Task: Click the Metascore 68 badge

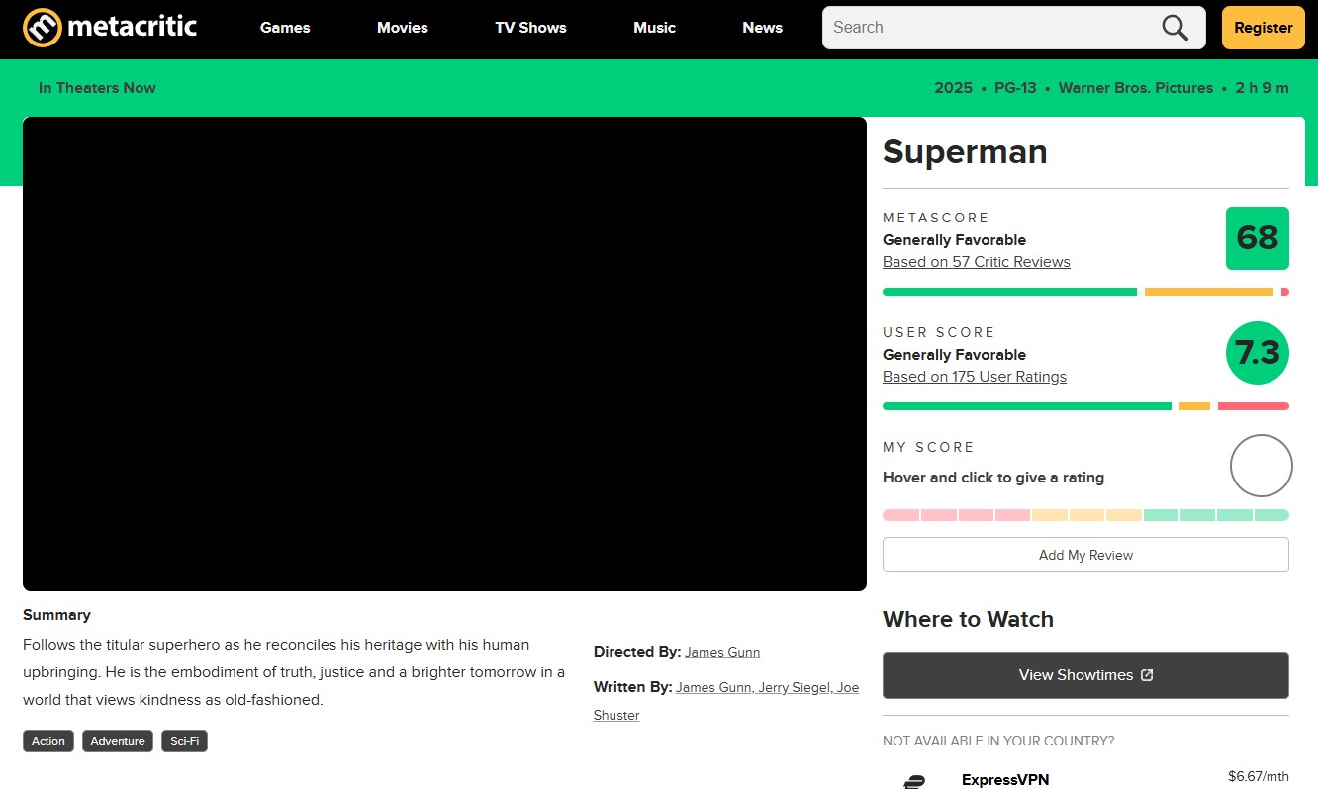Action: pyautogui.click(x=1258, y=238)
